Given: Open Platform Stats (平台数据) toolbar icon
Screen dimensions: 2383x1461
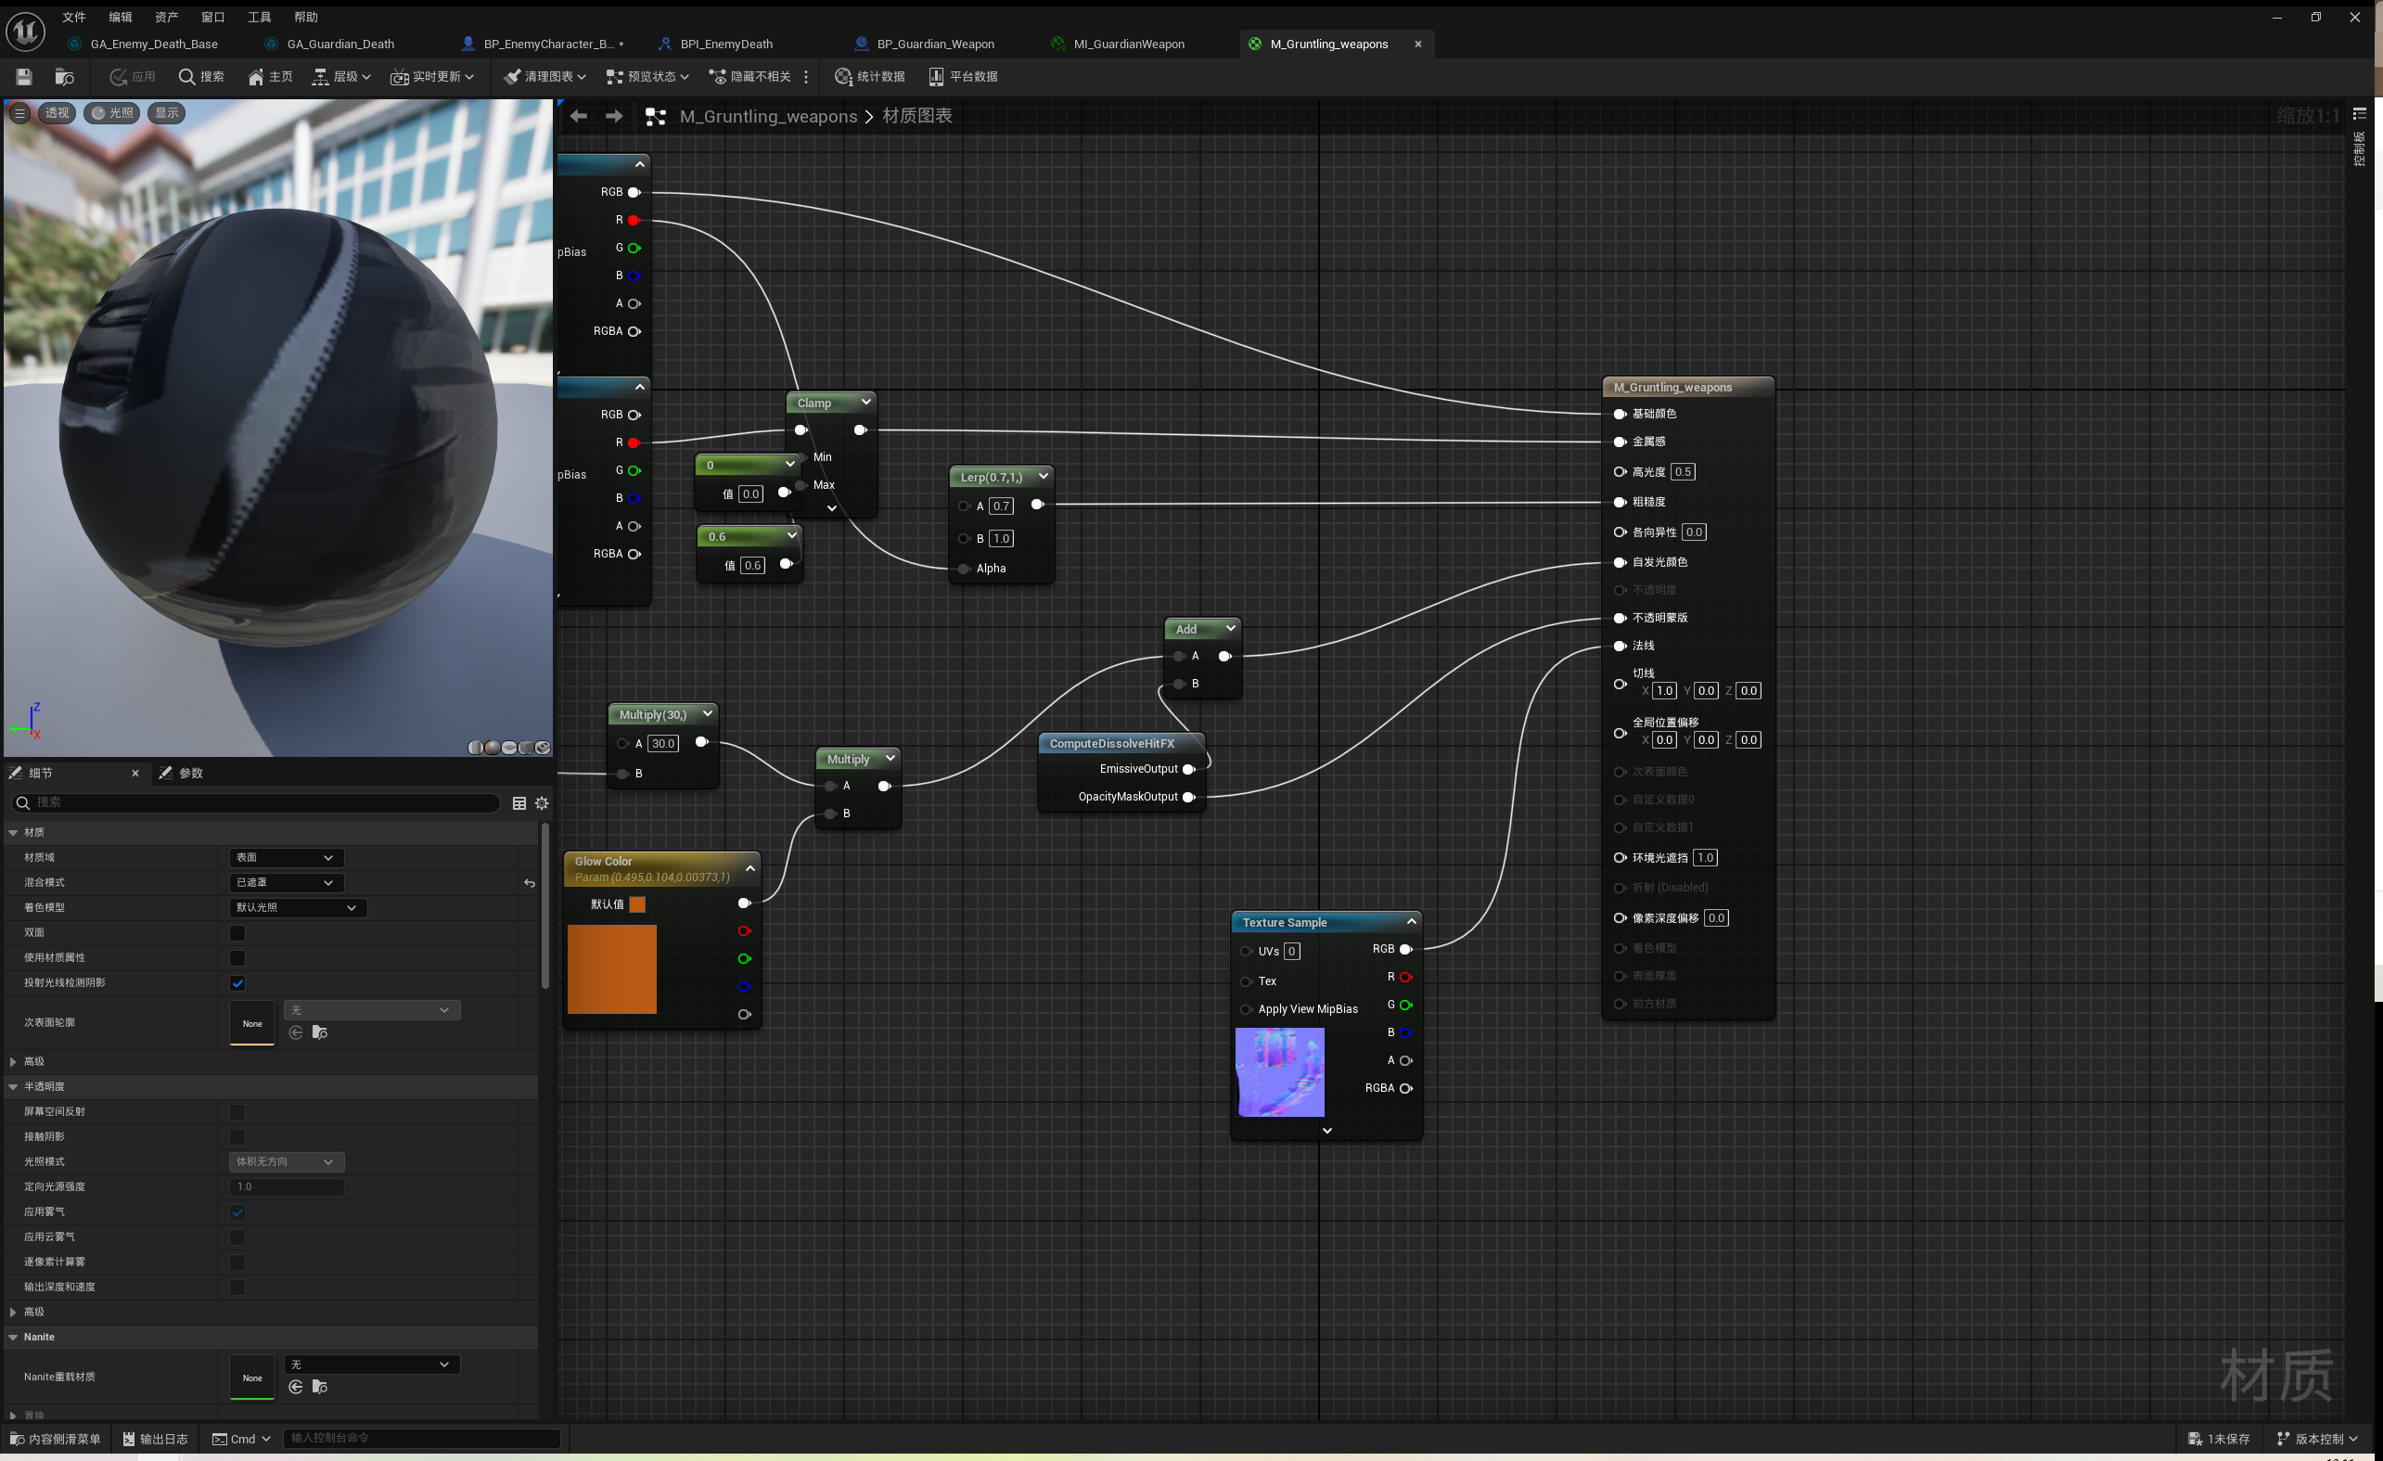Looking at the screenshot, I should tap(962, 76).
